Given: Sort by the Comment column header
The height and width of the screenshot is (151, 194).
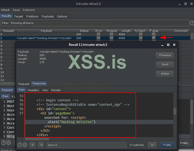Looking at the screenshot, I should 181,31.
